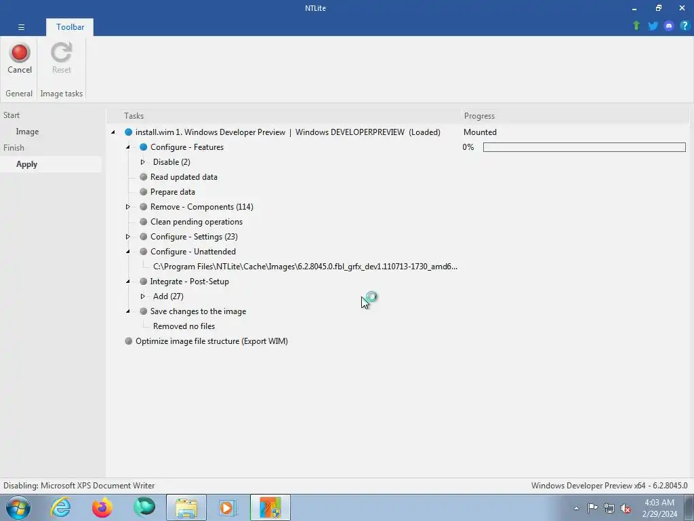The height and width of the screenshot is (521, 694).
Task: Click blue status dot next to install.wim
Action: (128, 132)
